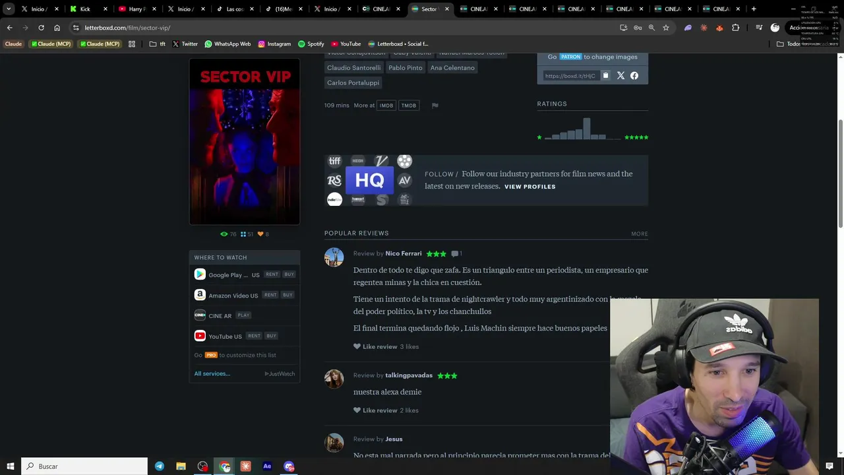Click the orange heart likes count 8
This screenshot has width=844, height=475.
[263, 234]
